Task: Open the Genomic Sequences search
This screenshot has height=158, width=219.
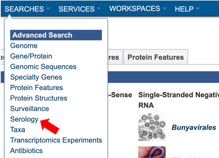Action: tap(43, 67)
